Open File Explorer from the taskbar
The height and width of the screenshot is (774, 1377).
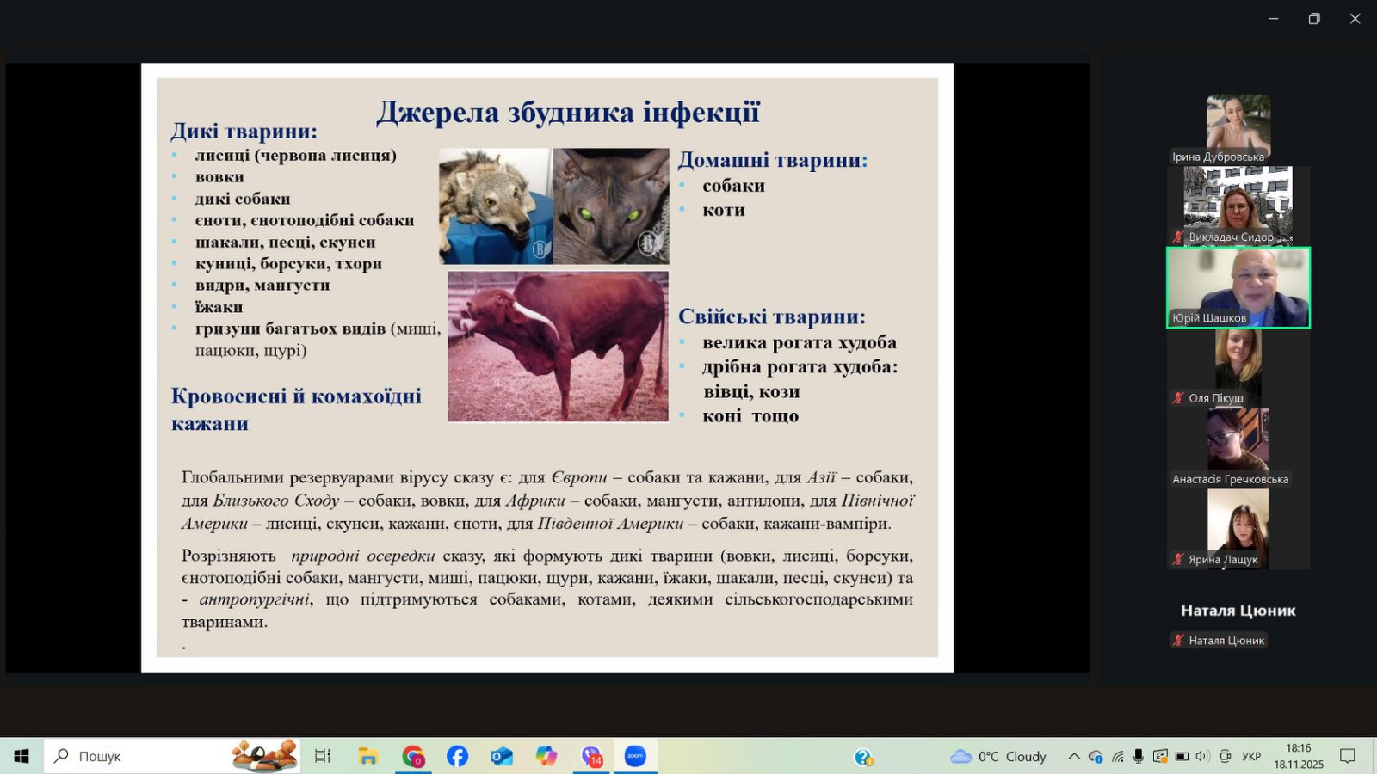pos(368,756)
